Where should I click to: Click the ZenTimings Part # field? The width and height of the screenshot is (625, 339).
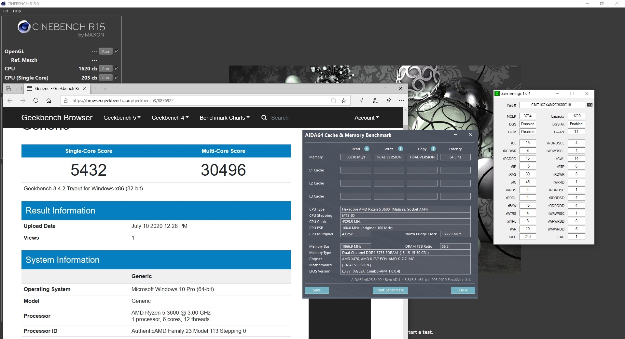(552, 105)
